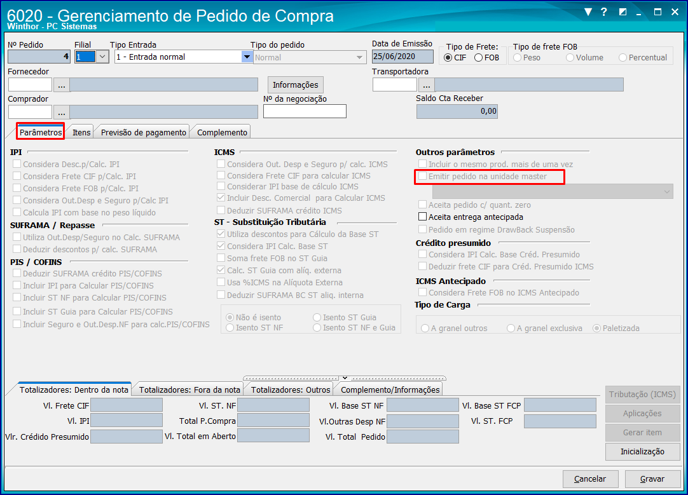Open Fornecedor lookup ellipsis button
688x495 pixels.
[62, 85]
